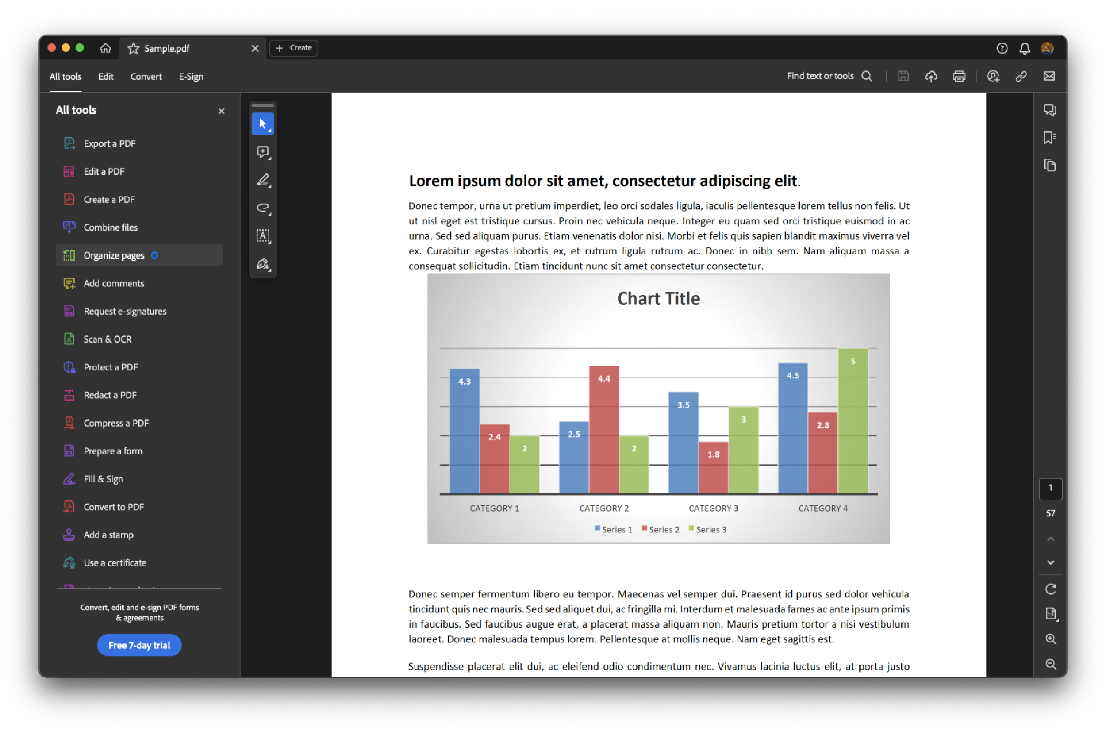Edit the current page number field
The height and width of the screenshot is (737, 1106).
1051,489
